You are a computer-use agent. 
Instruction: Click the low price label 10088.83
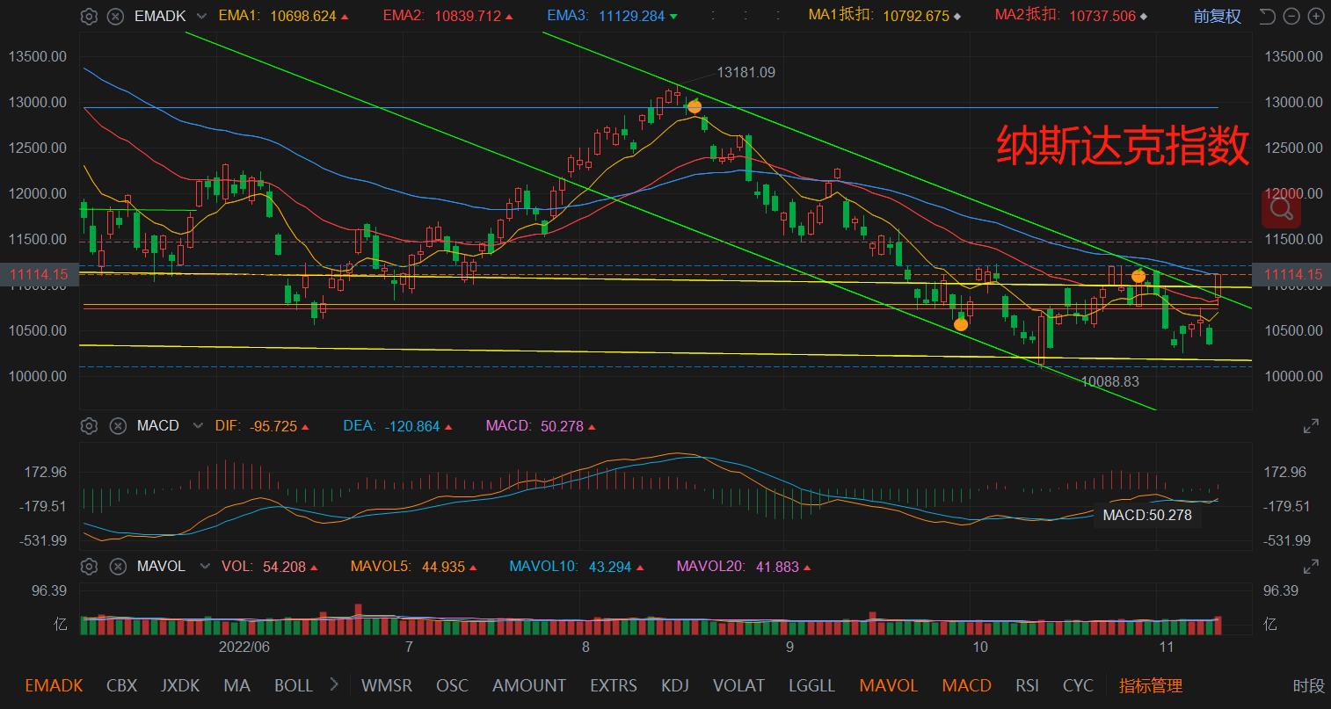point(1110,381)
